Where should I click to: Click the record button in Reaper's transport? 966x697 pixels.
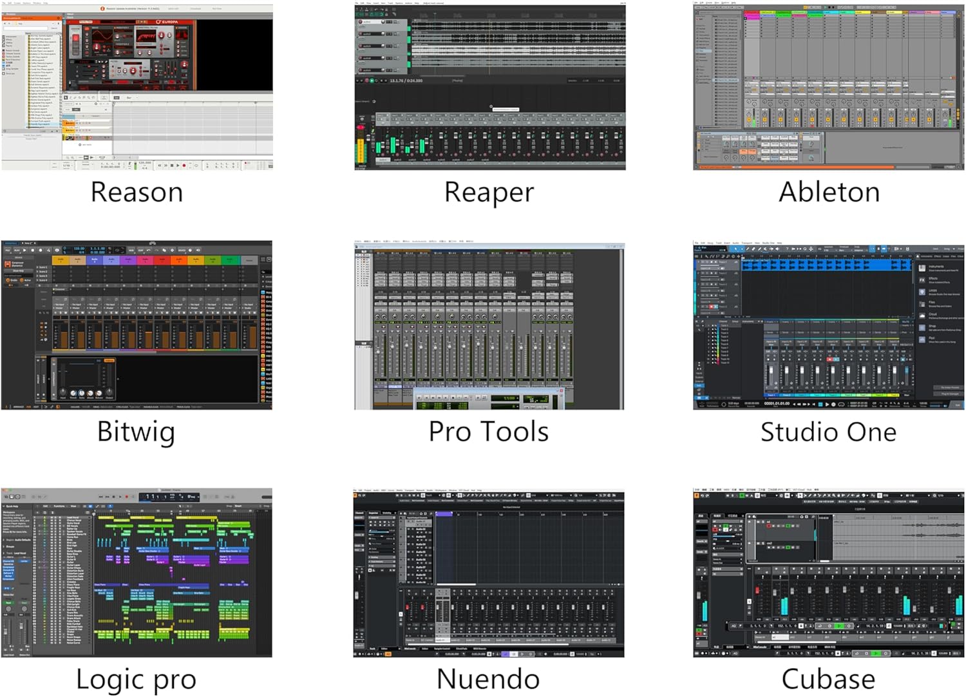[366, 79]
